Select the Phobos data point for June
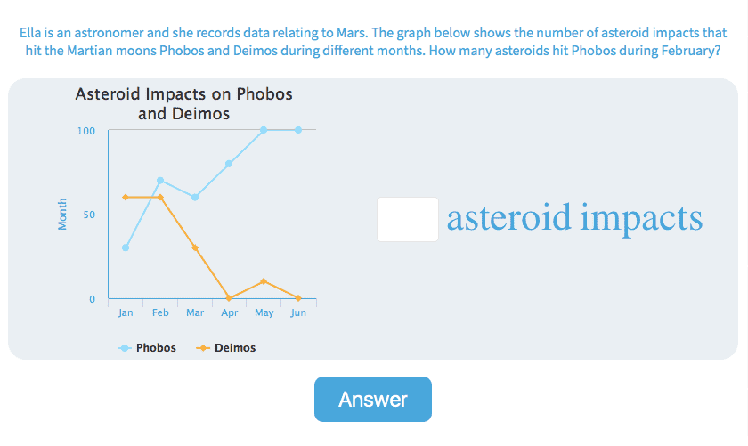 pyautogui.click(x=298, y=130)
